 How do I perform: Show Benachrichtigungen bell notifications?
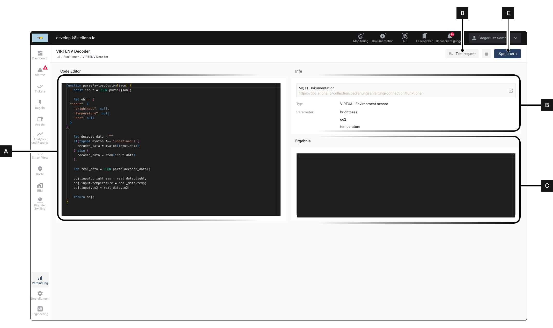pos(450,36)
